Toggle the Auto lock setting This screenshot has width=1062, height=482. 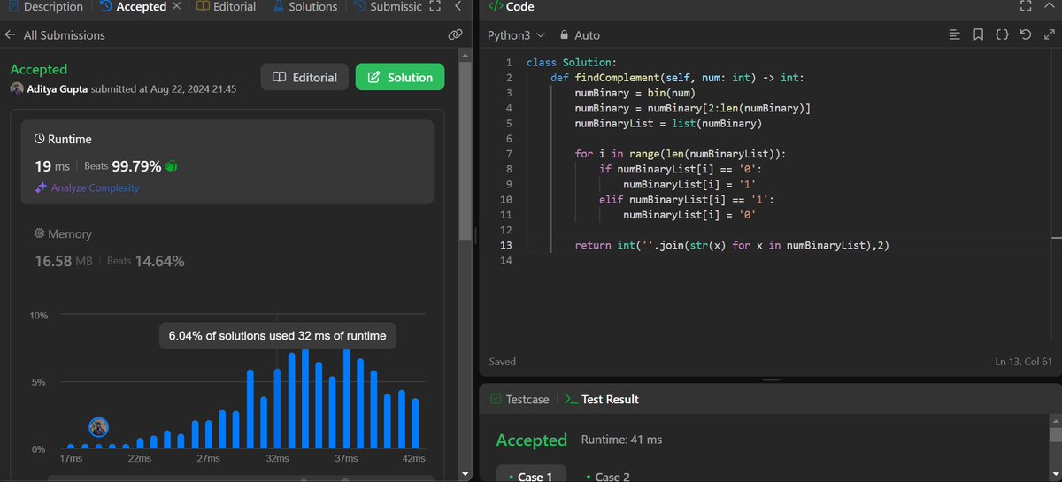pyautogui.click(x=580, y=35)
